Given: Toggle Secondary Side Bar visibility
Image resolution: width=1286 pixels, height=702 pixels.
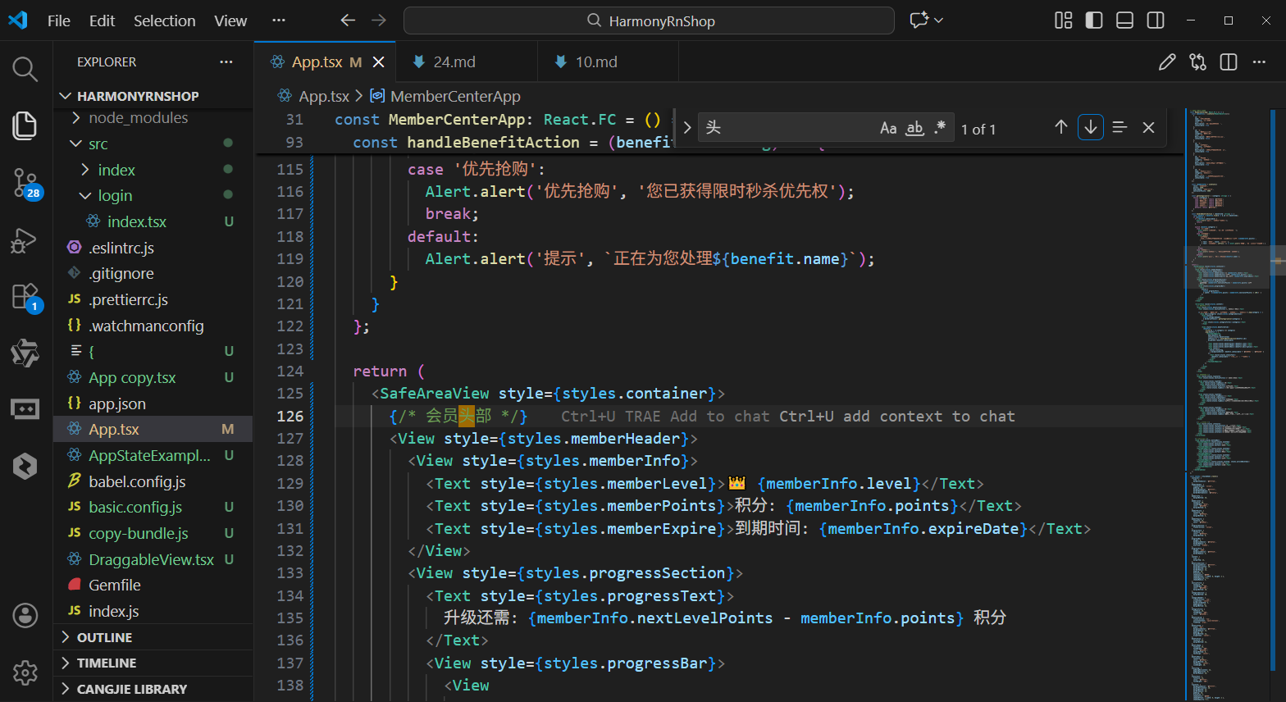Looking at the screenshot, I should click(1156, 21).
